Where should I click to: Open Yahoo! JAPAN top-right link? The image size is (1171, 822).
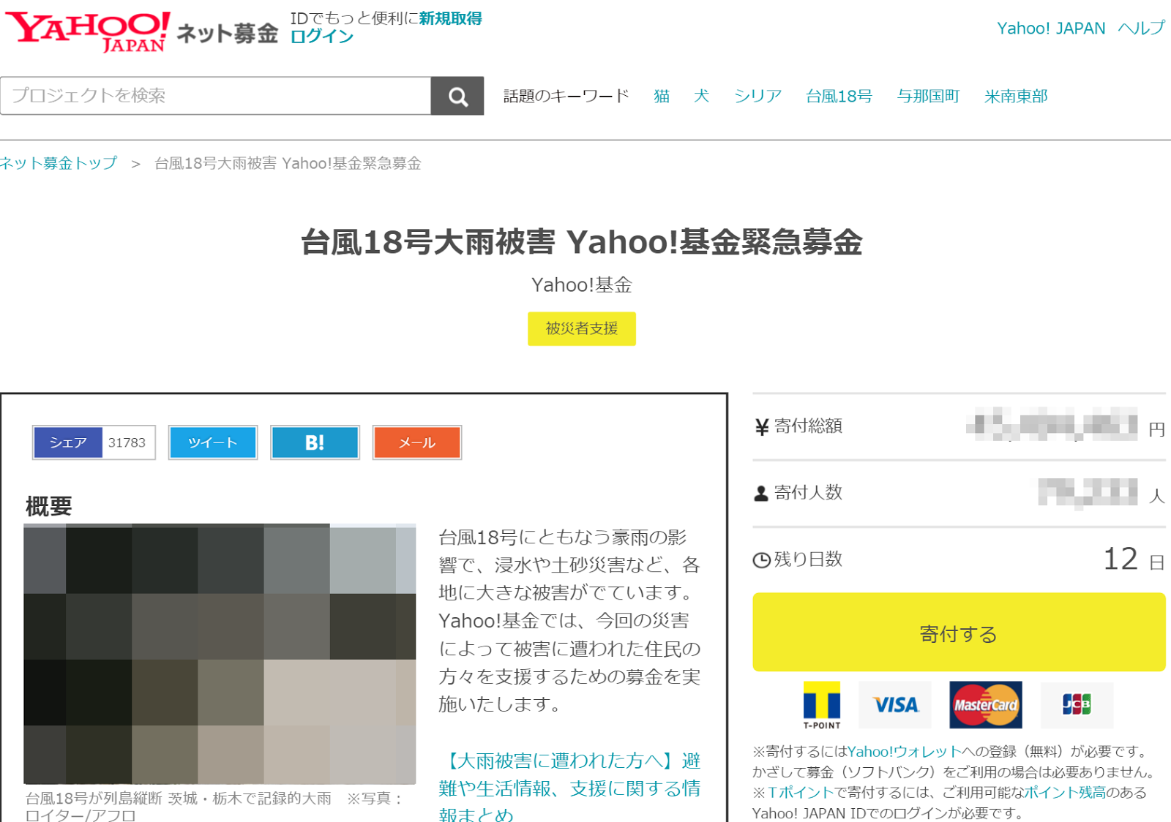pyautogui.click(x=1051, y=29)
